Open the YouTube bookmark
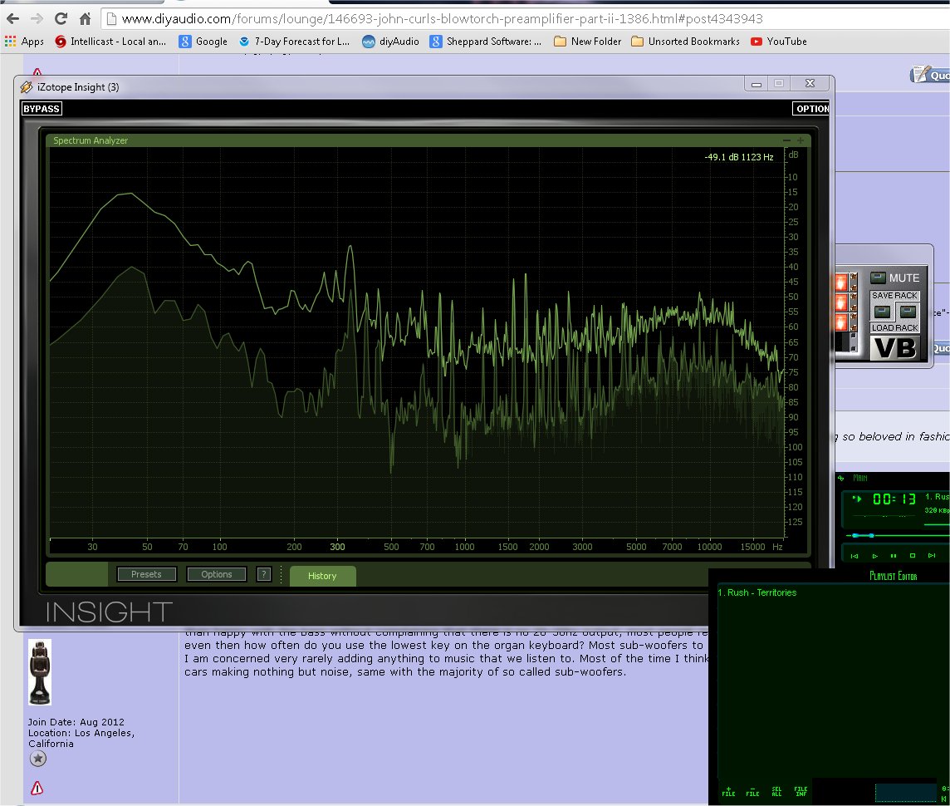 [779, 42]
